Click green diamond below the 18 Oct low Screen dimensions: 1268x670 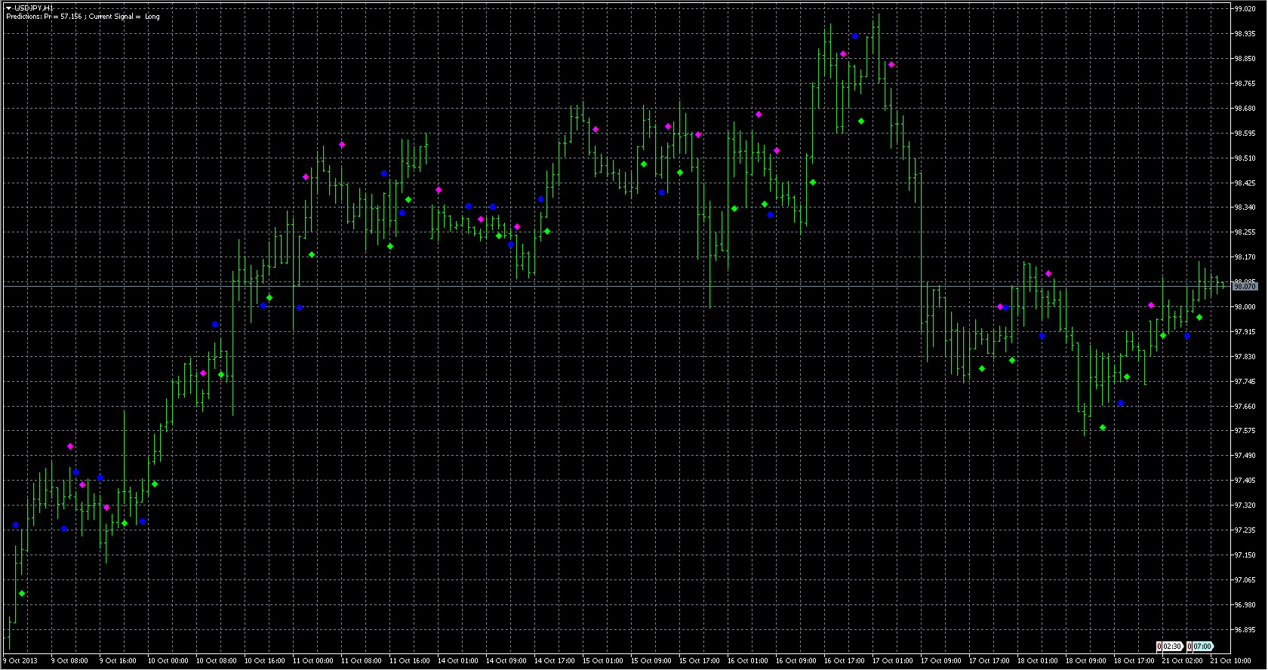click(1103, 428)
